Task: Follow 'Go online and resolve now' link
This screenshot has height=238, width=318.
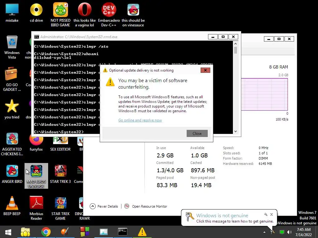Action: (x=140, y=120)
